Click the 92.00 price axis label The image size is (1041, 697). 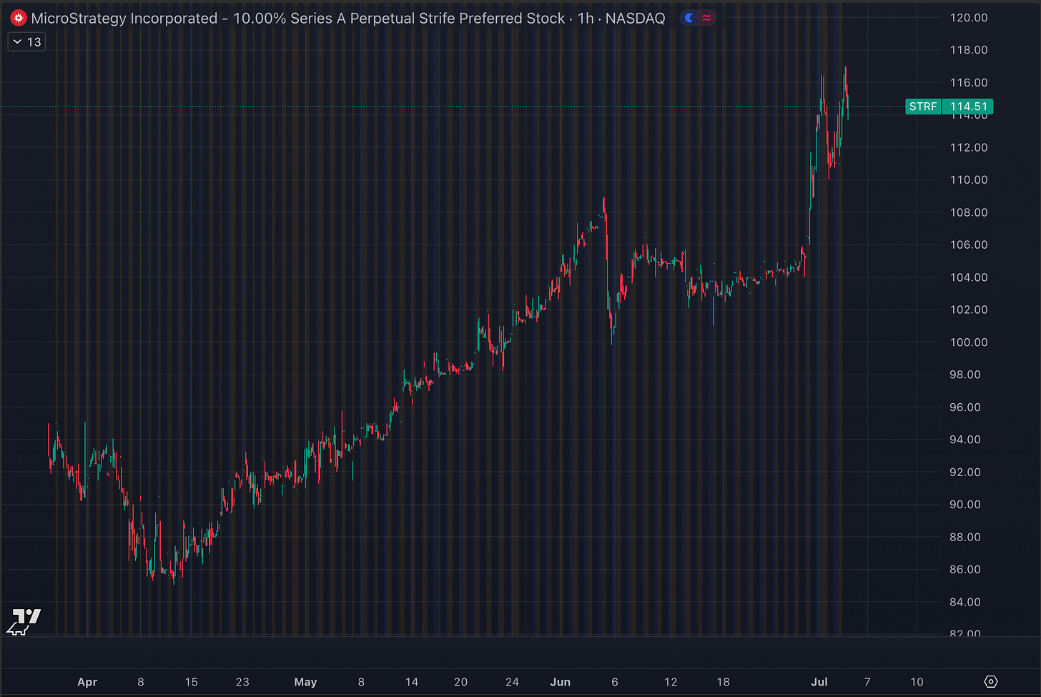click(x=965, y=473)
